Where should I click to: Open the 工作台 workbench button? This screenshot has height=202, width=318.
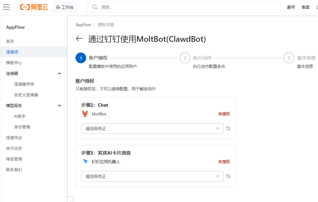pyautogui.click(x=65, y=7)
